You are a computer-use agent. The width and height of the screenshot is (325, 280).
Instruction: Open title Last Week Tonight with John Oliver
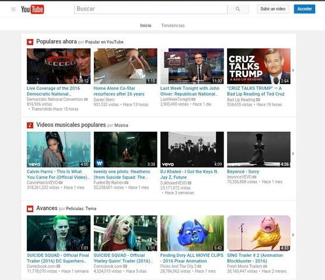[x=190, y=91]
